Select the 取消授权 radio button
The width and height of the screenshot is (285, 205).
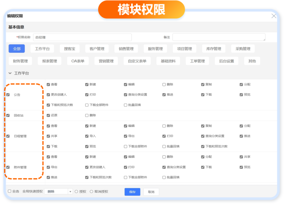pos(92,192)
